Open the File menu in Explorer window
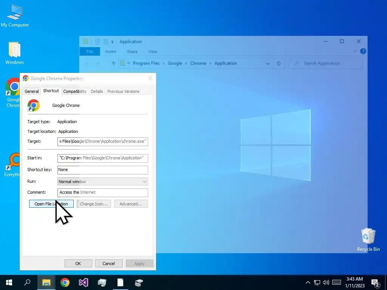Image resolution: width=387 pixels, height=290 pixels. pos(90,51)
